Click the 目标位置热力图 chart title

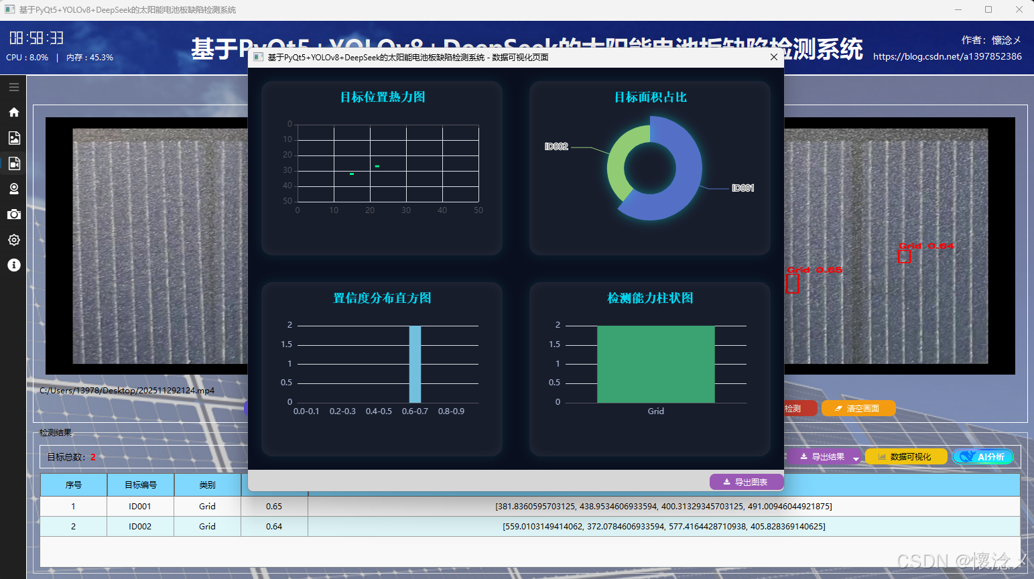382,97
